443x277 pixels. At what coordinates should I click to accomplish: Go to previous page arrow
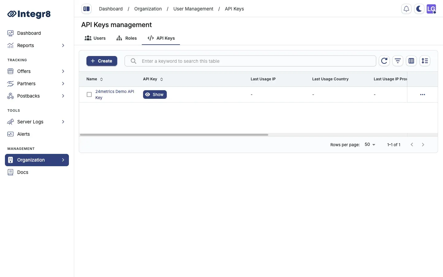tap(412, 145)
